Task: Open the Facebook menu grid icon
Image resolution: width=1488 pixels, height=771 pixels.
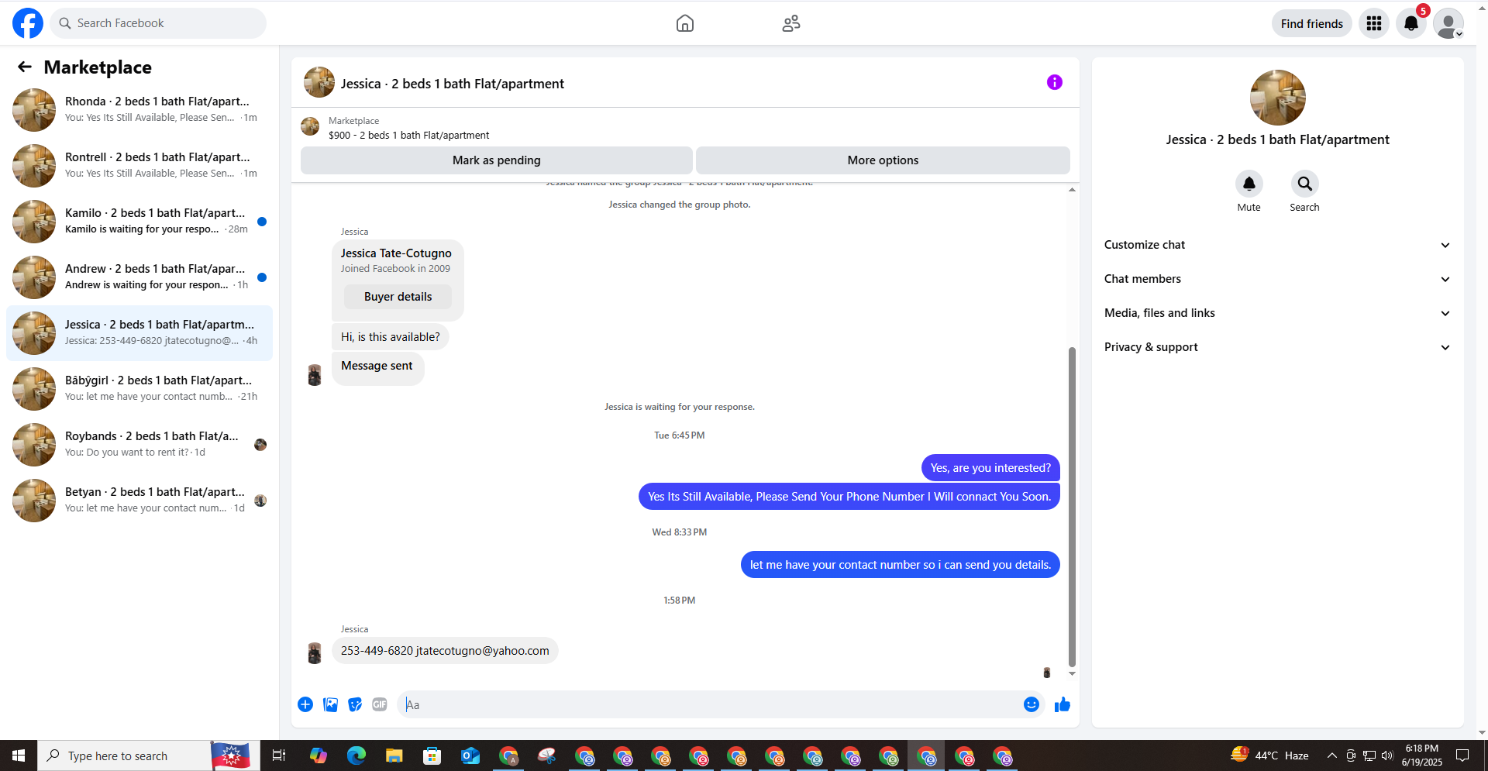Action: coord(1374,23)
